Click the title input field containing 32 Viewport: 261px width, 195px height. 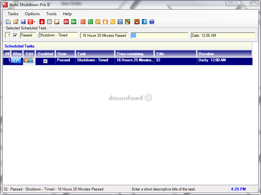point(160,36)
